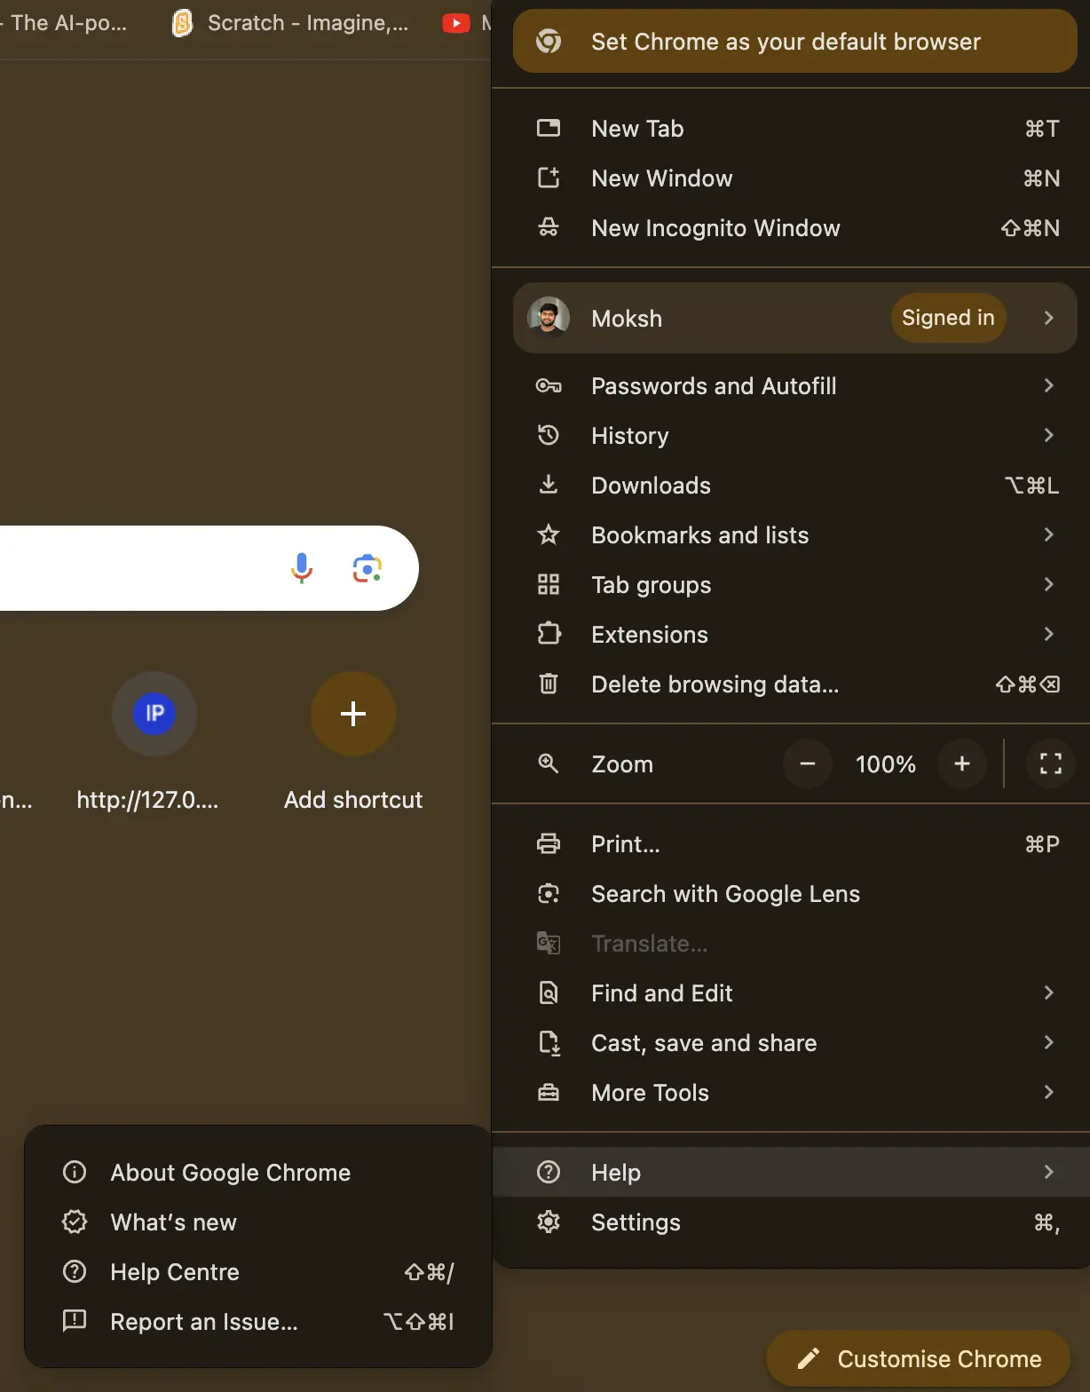The height and width of the screenshot is (1392, 1090).
Task: Click the Report an Issue flag icon
Action: pos(75,1321)
